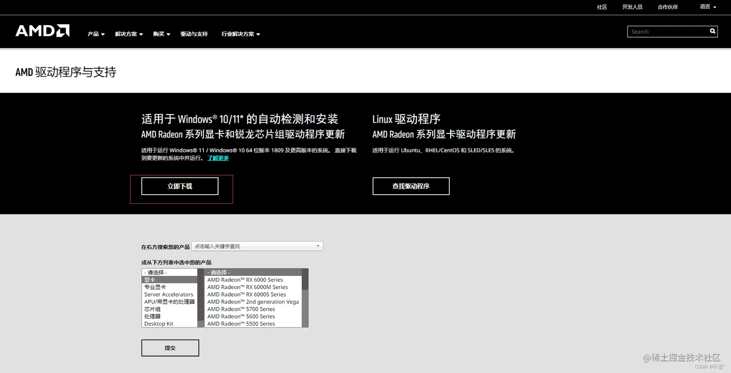Image resolution: width=731 pixels, height=373 pixels.
Task: Open the 行业解决方案 menu
Action: click(241, 34)
